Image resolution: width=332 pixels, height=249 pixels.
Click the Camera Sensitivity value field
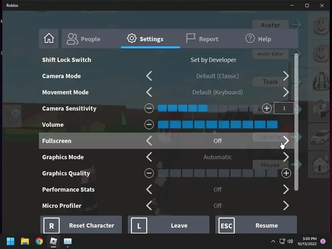[284, 108]
